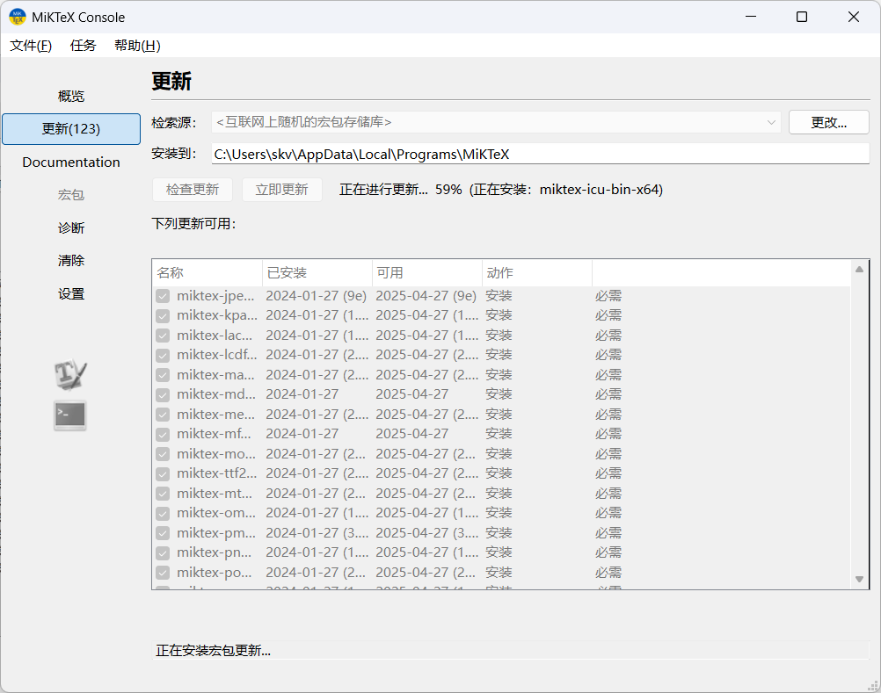881x693 pixels.
Task: Switch to the 概览 page
Action: coord(71,96)
